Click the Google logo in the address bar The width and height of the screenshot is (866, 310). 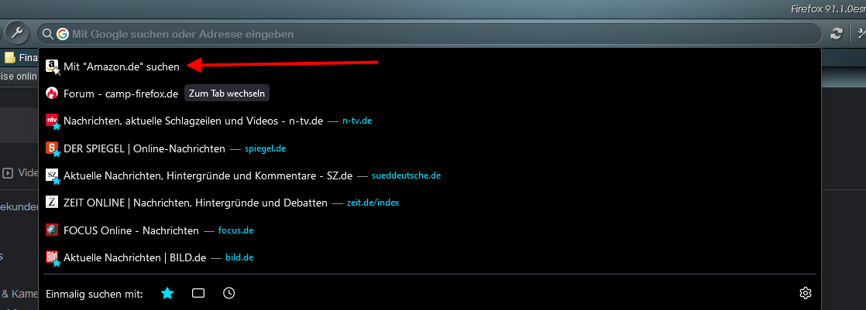[62, 34]
